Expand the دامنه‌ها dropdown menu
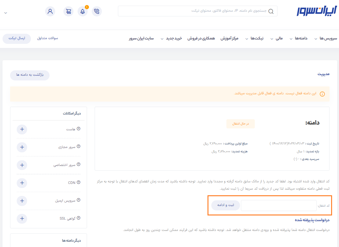This screenshot has height=247, width=339. click(298, 38)
